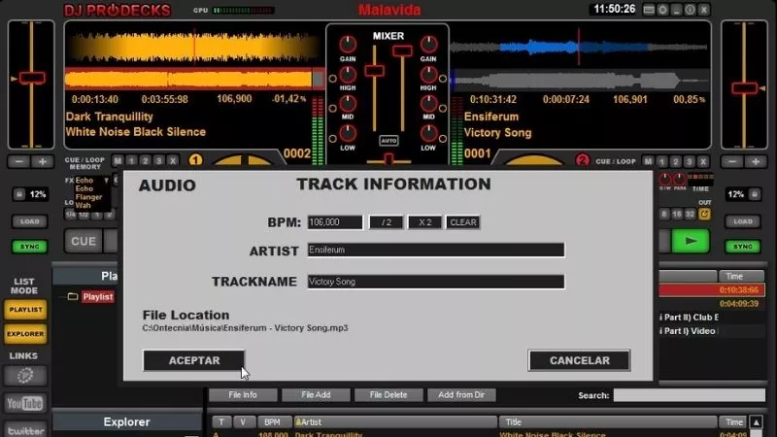Double BPM with the X 2 button
The image size is (777, 437).
[x=424, y=222]
